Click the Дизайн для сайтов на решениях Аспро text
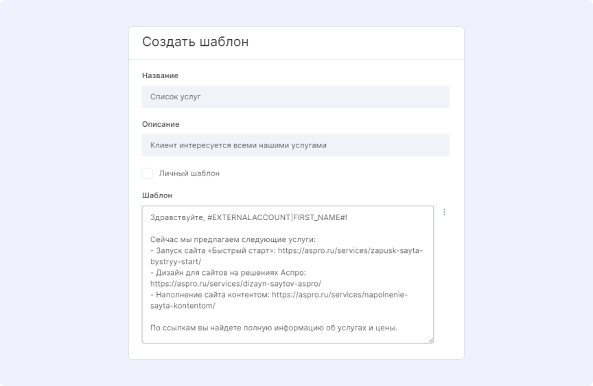This screenshot has width=593, height=386. coord(231,273)
